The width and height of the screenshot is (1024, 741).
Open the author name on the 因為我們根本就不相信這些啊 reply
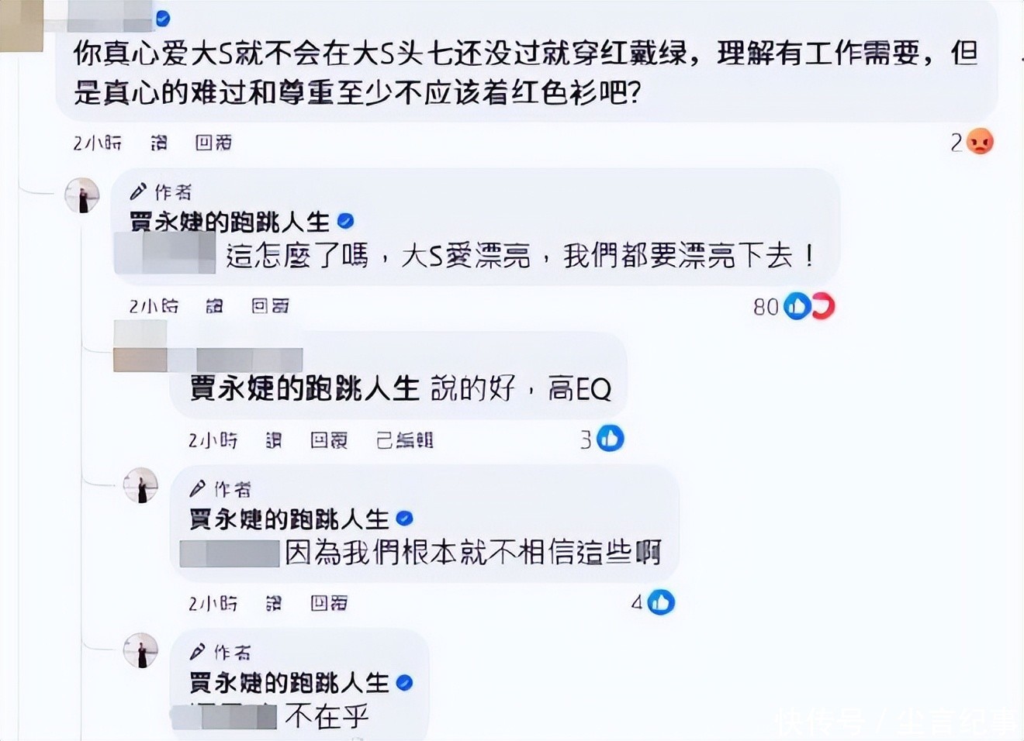coord(289,519)
